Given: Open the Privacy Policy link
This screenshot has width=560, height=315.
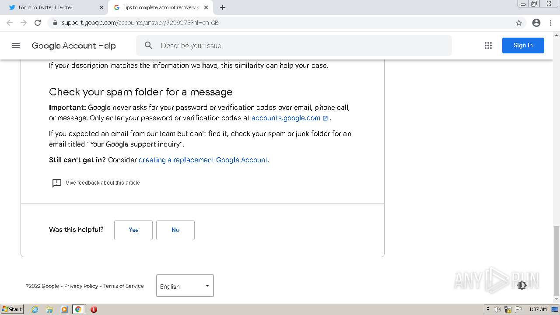Looking at the screenshot, I should pos(81,286).
